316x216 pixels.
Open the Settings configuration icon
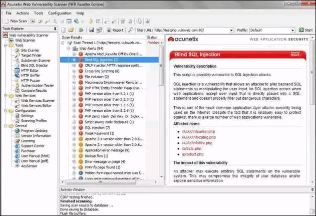pos(18,116)
